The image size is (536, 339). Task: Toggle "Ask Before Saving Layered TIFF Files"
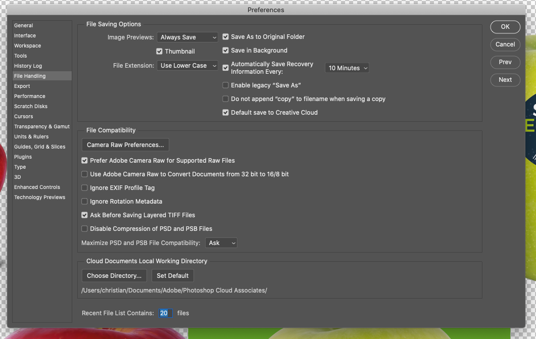point(84,215)
